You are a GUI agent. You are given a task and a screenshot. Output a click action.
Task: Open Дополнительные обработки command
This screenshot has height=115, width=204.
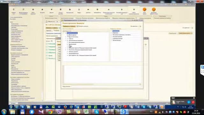coord(103,18)
